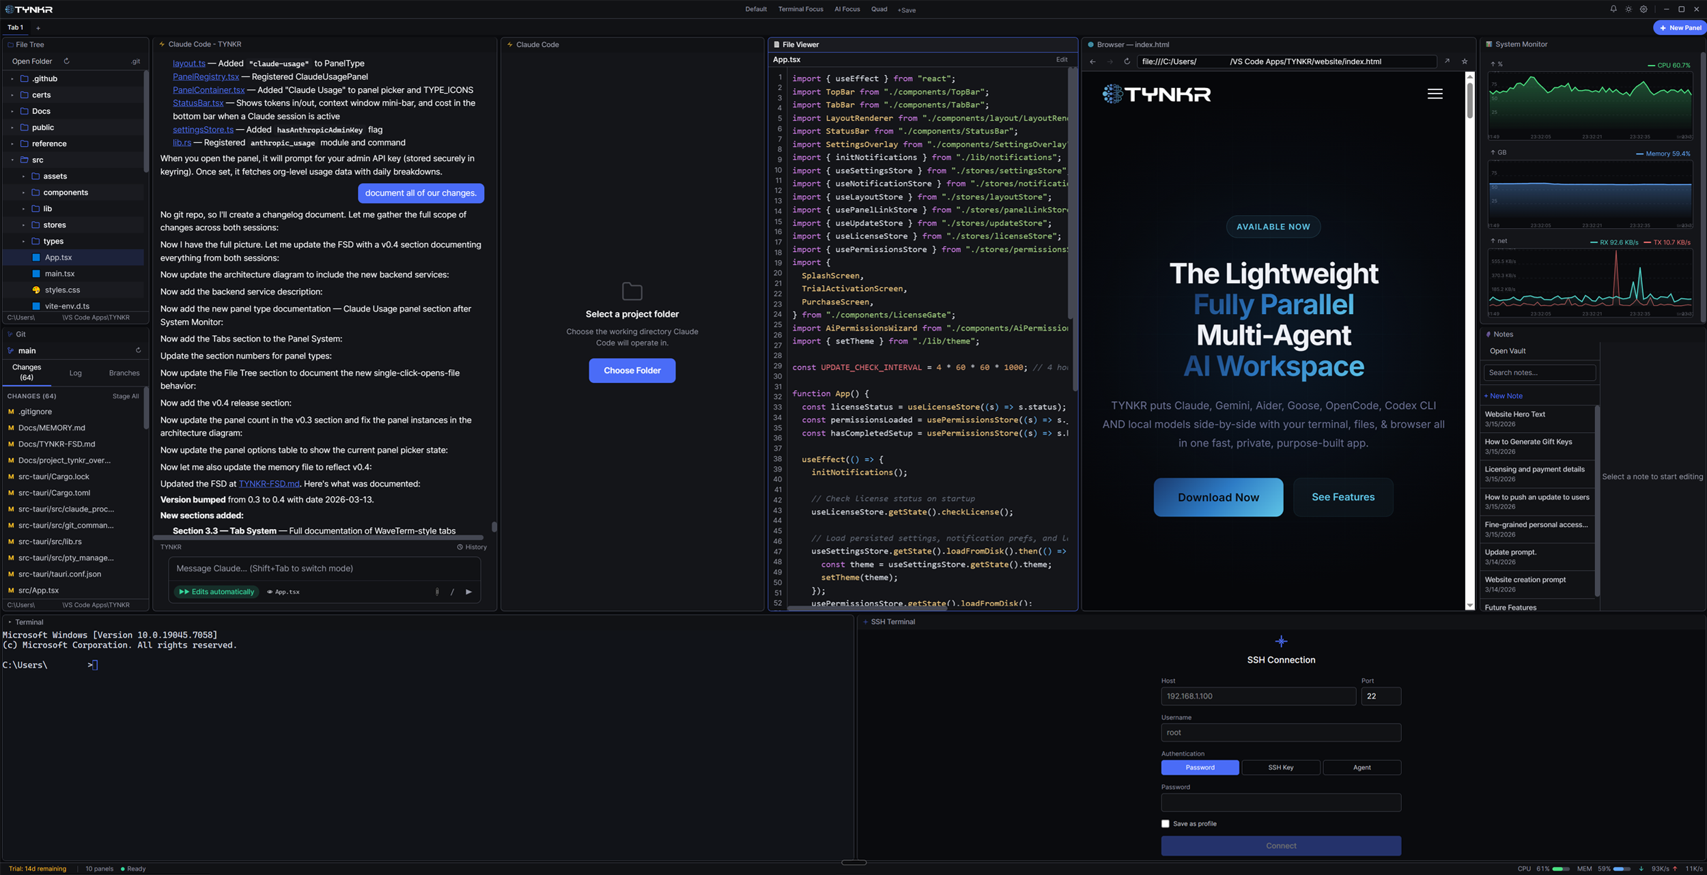
Task: Expand the components folder
Action: point(23,192)
